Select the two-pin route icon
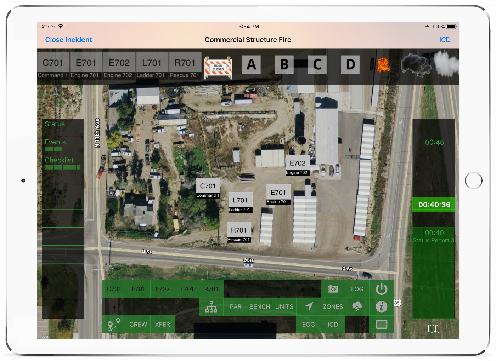 tap(114, 324)
